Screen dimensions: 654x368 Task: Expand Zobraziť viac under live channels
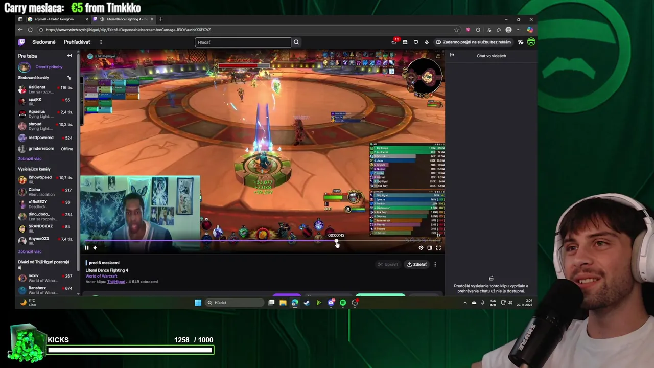[30, 251]
